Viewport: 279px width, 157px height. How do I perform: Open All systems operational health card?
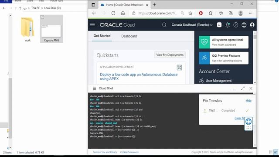pos(224,42)
